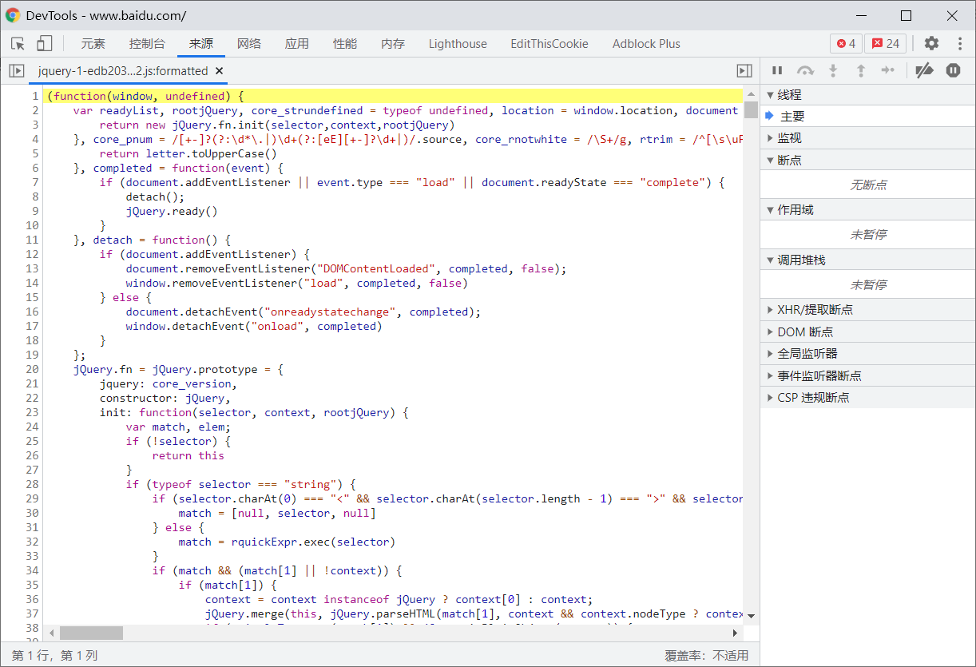Click the issues counter showing 24
The width and height of the screenshot is (976, 667).
click(x=885, y=44)
